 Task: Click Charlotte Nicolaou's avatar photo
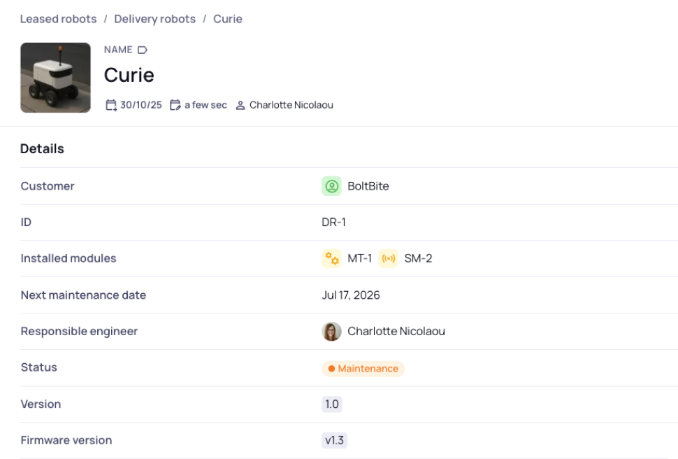(x=331, y=332)
